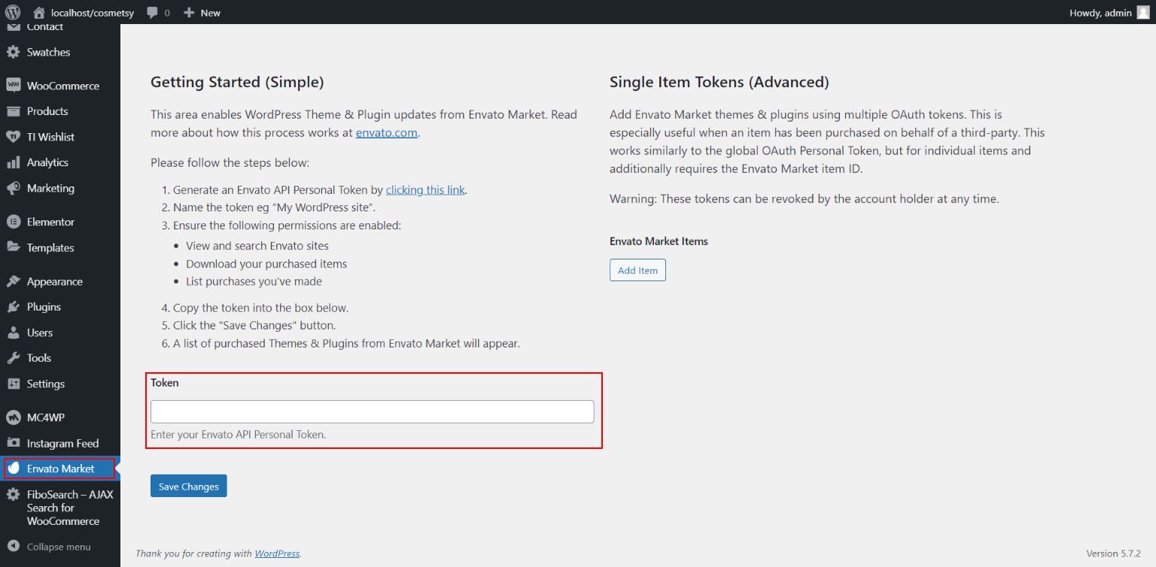This screenshot has width=1156, height=567.
Task: Click the home icon beside localhost/cosmetsy
Action: click(39, 12)
